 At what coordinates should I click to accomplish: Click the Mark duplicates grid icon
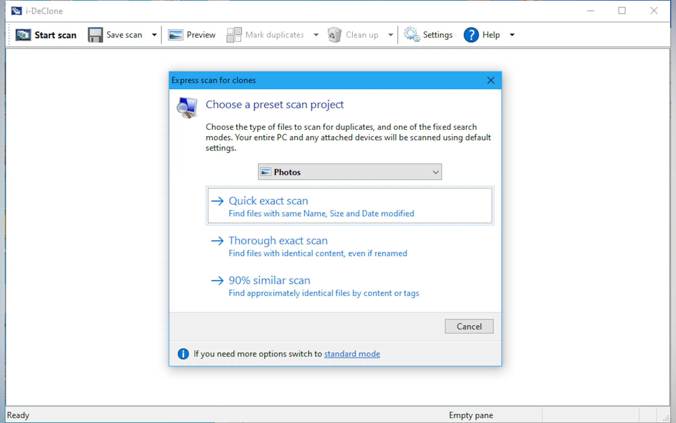click(x=234, y=35)
